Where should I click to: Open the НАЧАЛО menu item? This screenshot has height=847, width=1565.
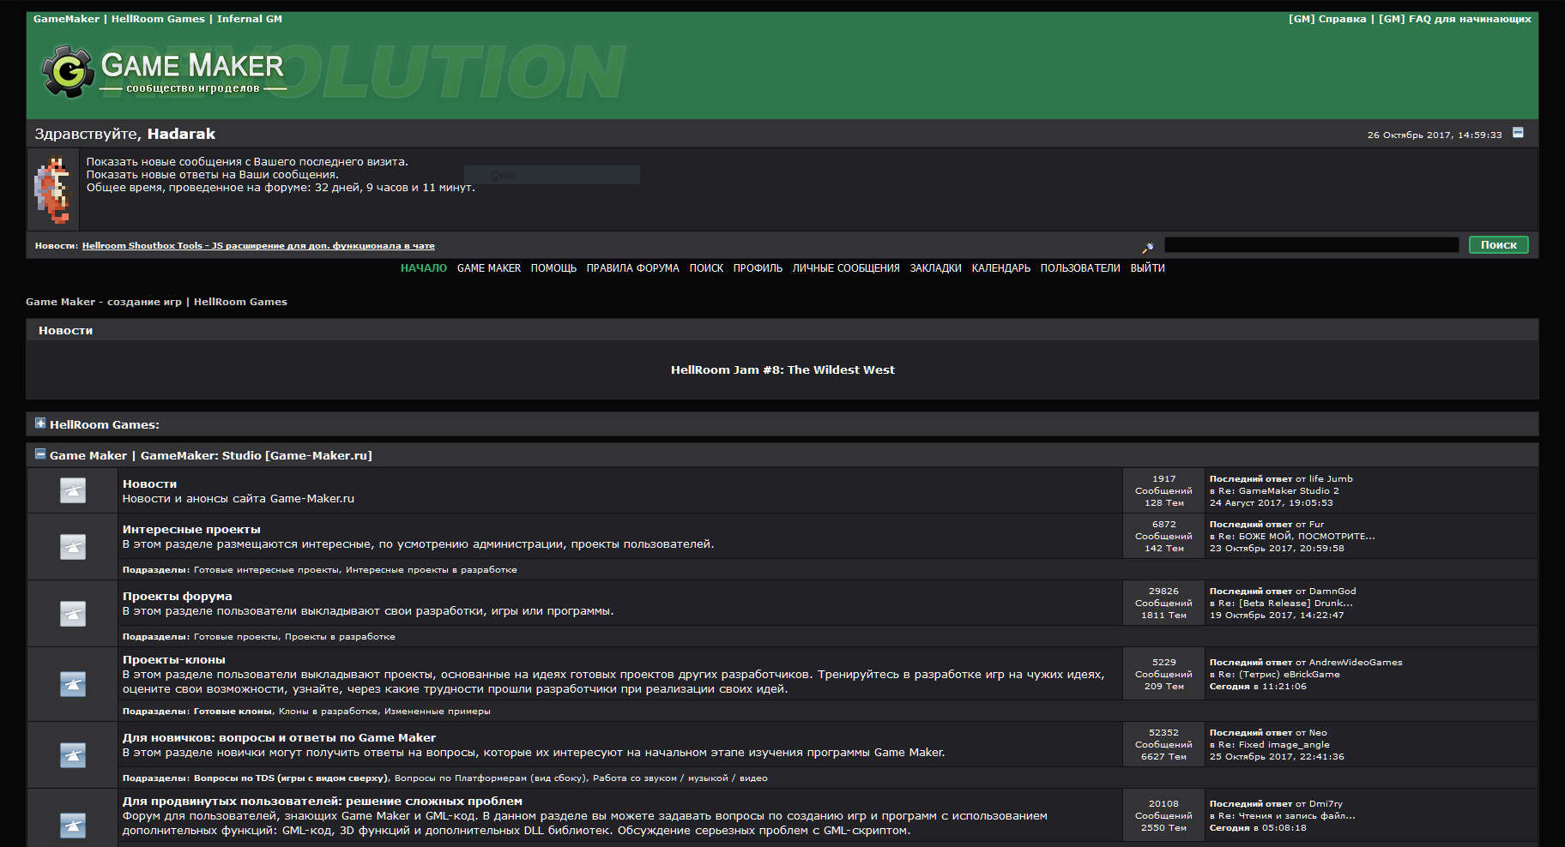424,268
